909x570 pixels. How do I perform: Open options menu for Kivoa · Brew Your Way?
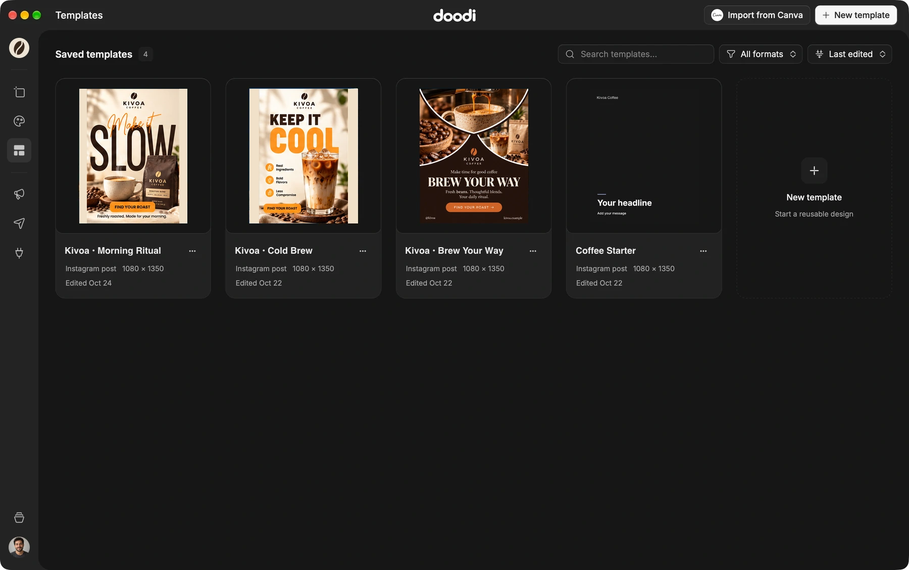click(x=533, y=251)
